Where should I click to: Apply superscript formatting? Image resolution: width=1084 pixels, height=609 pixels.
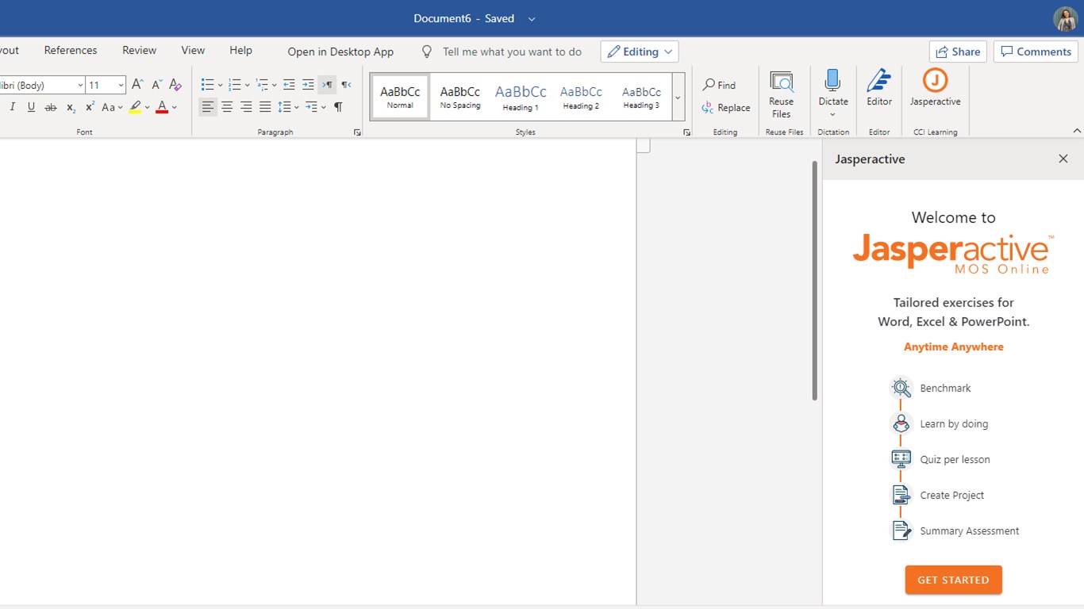(90, 107)
